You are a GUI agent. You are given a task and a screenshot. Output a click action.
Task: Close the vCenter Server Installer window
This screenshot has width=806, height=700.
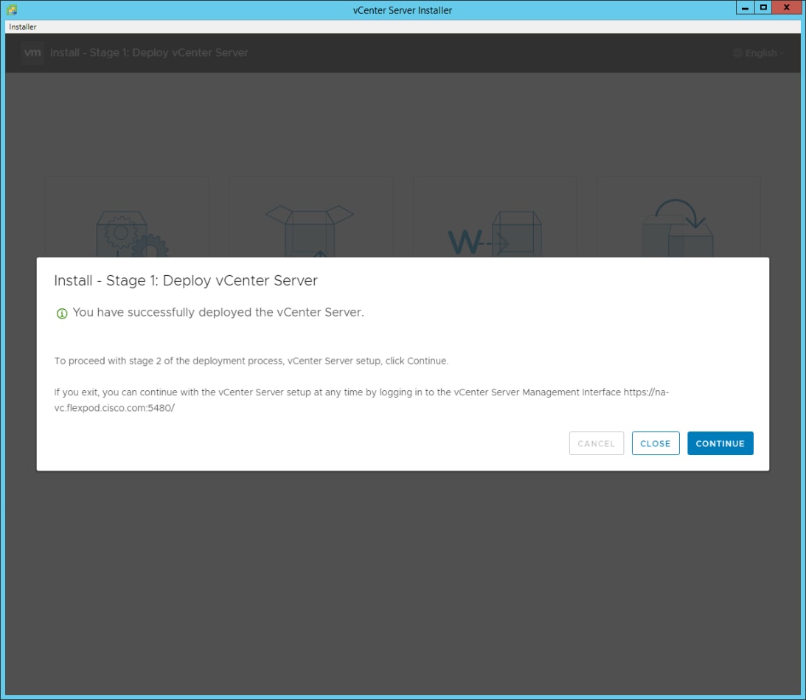coord(787,7)
